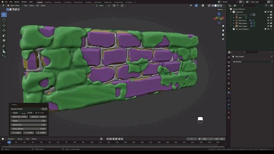
Task: Click the viewport zoom magnifier icon
Action: 223,26
